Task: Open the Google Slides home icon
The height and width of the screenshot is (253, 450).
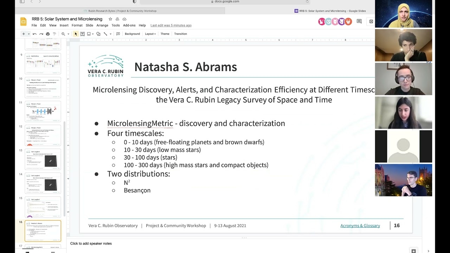Action: click(23, 22)
